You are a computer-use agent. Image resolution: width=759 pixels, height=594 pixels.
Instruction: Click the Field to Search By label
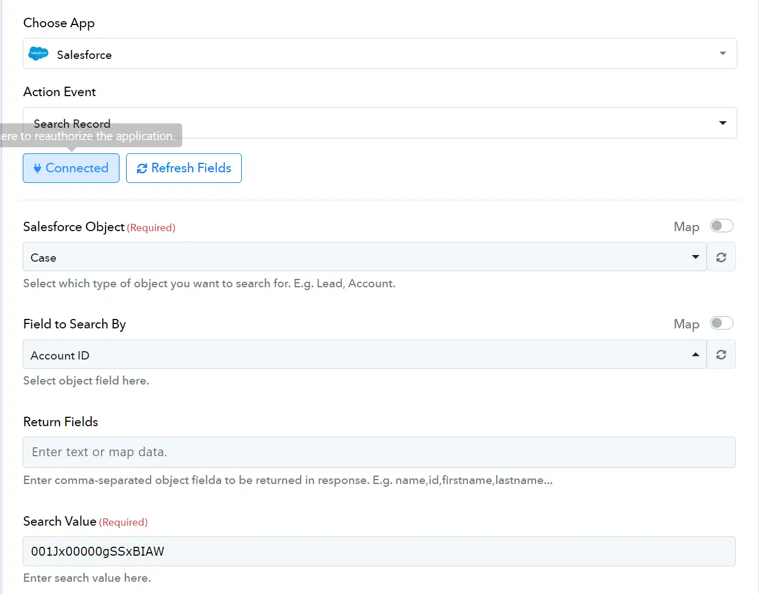click(74, 324)
